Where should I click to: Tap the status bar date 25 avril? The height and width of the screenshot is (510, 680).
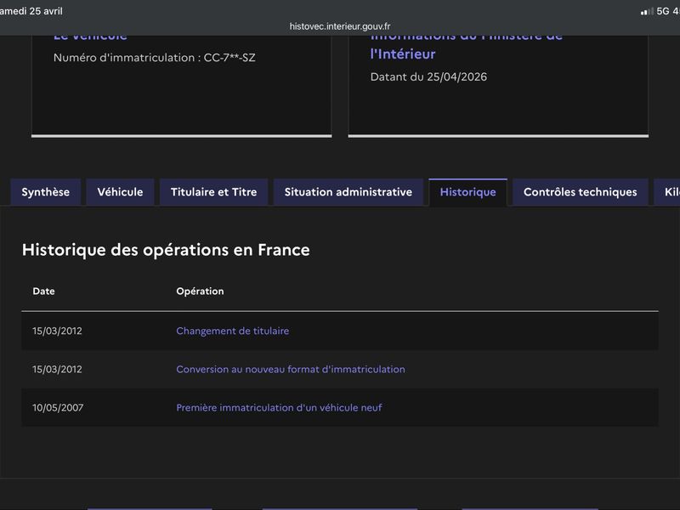click(x=31, y=11)
